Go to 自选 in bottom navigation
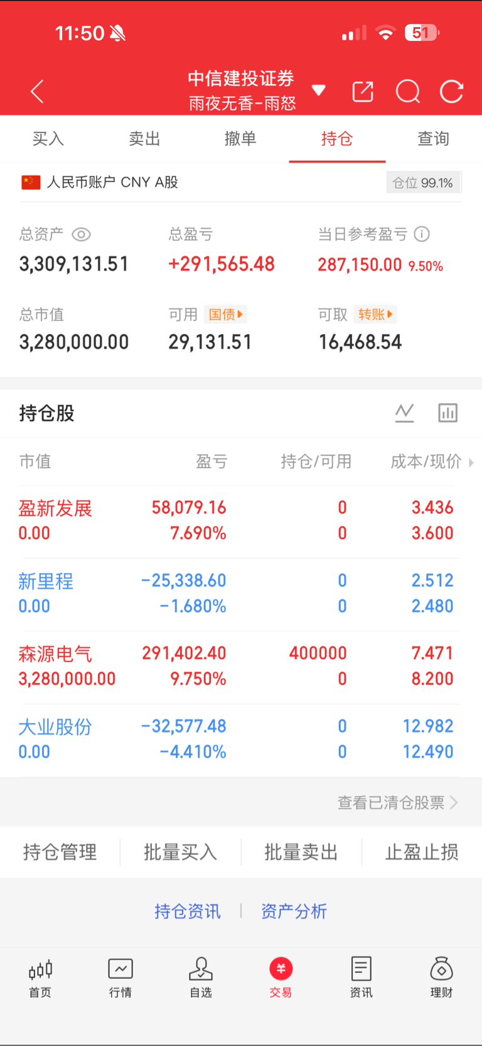 (x=201, y=978)
